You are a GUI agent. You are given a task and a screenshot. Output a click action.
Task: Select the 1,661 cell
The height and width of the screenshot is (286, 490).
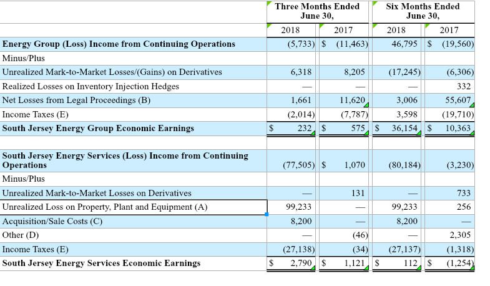click(291, 101)
